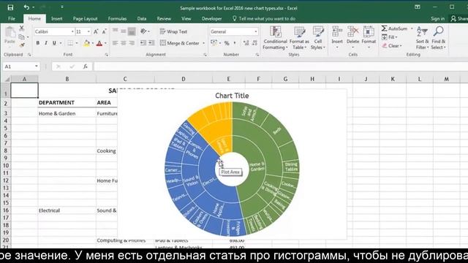Viewport: 468px width, 263px height.
Task: Insert cells button
Action: pos(337,38)
